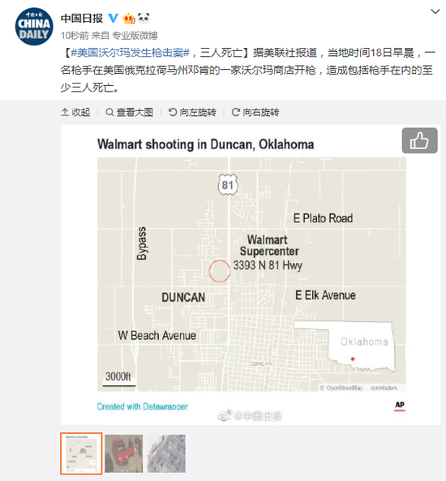Click the AP logo on the map image
The height and width of the screenshot is (481, 446).
tap(400, 406)
